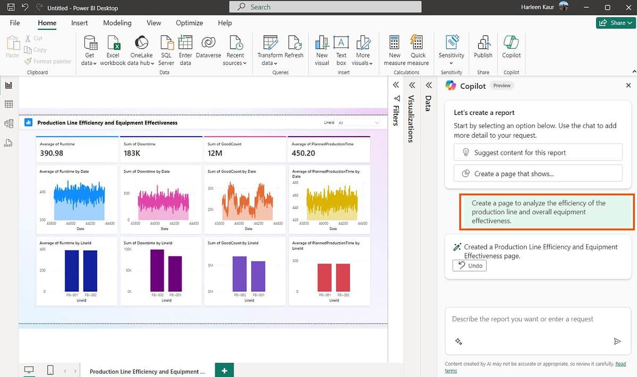Collapse the Visualizations pane

(412, 85)
